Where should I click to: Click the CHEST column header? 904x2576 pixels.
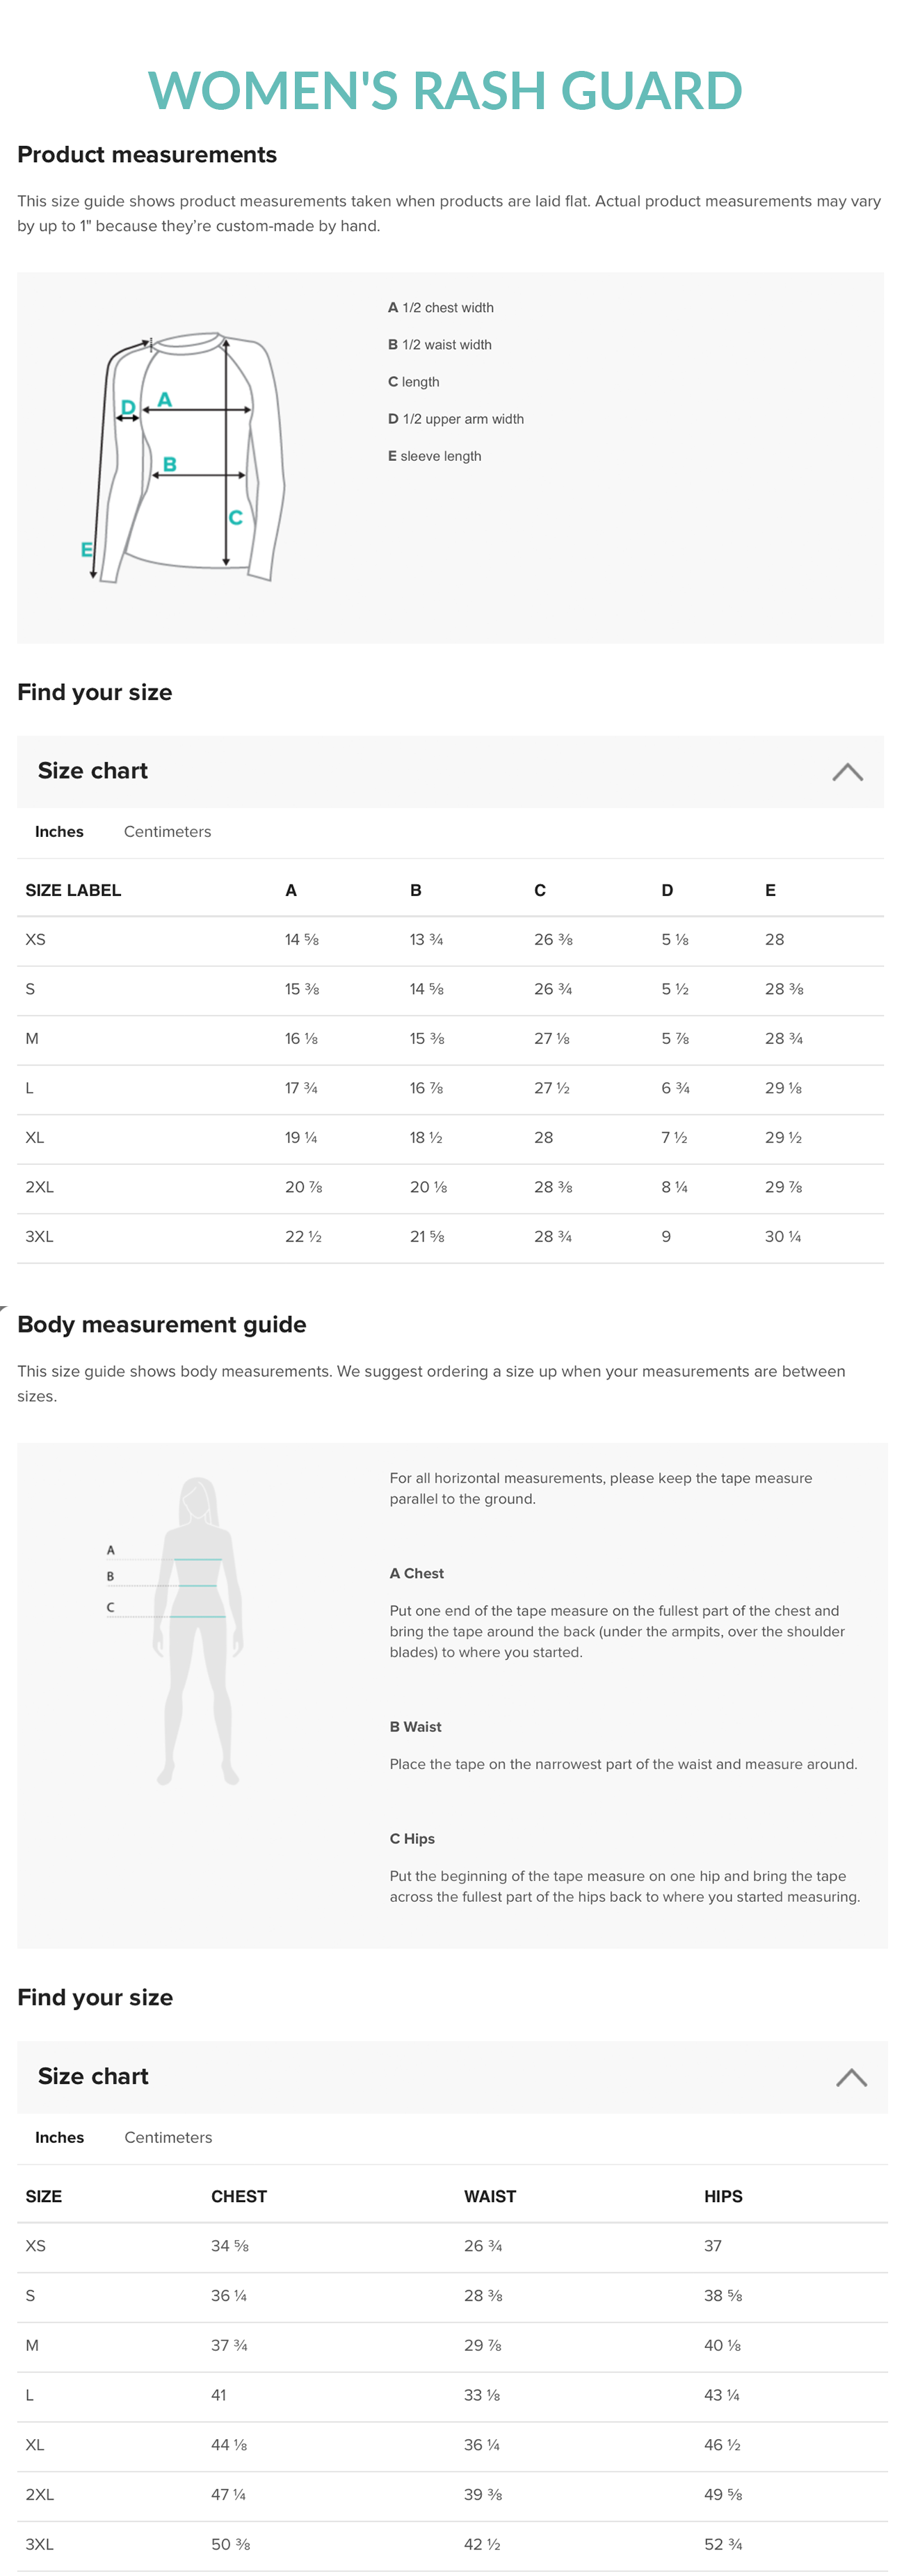238,2196
